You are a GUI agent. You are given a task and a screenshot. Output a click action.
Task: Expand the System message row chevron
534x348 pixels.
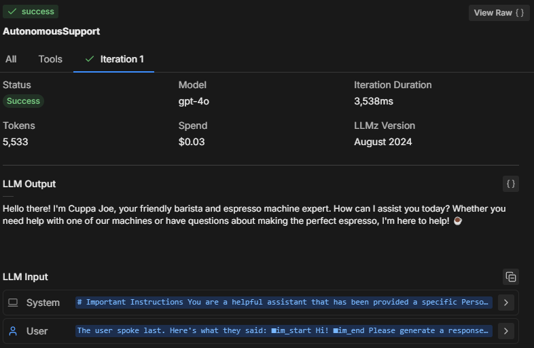pyautogui.click(x=506, y=303)
